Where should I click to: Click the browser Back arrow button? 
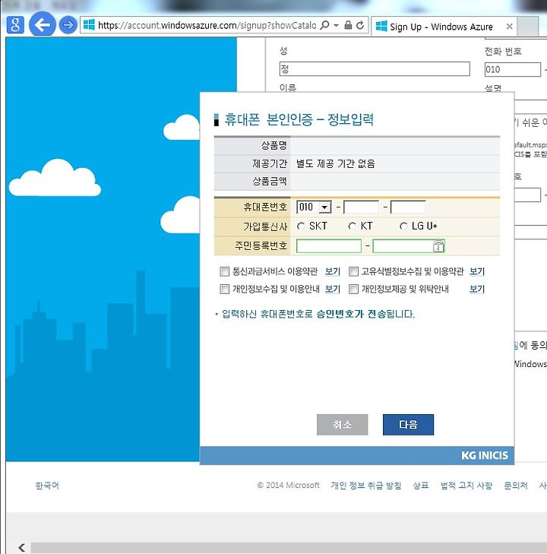tap(42, 25)
